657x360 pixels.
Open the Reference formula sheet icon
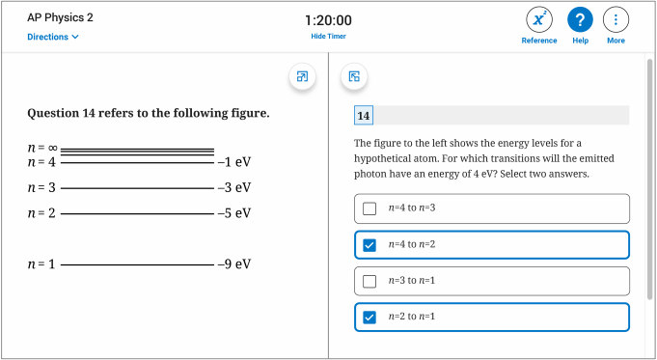pyautogui.click(x=539, y=19)
